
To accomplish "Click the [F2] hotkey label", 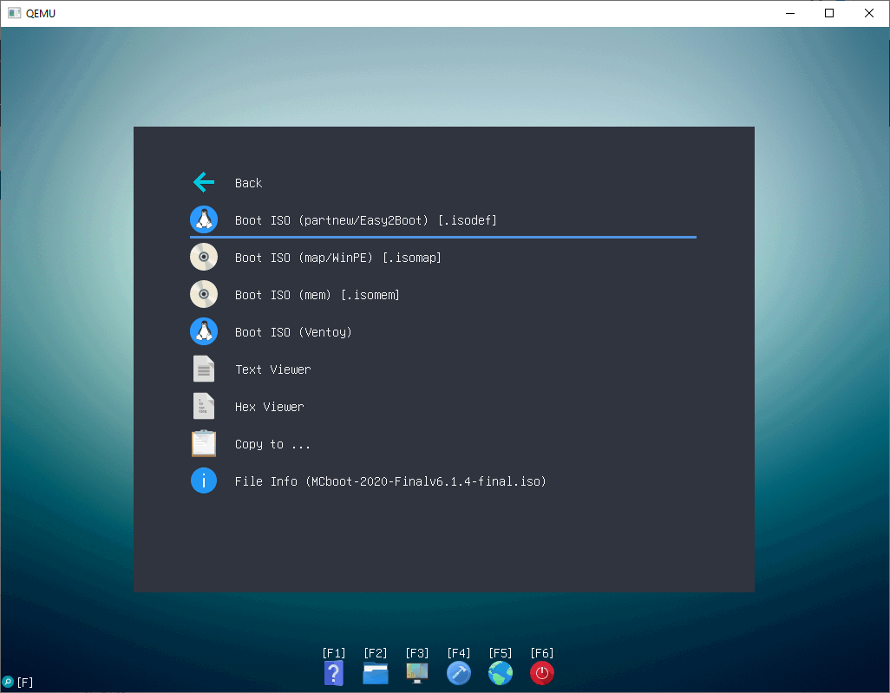I will (x=376, y=653).
